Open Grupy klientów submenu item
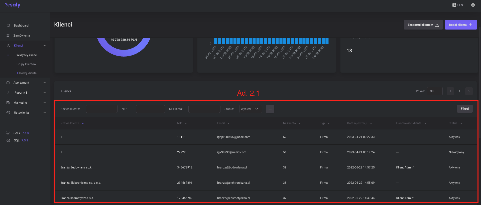The width and height of the screenshot is (481, 205). pyautogui.click(x=26, y=64)
